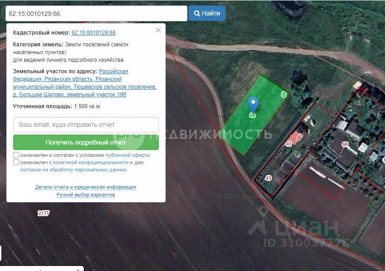The width and height of the screenshot is (385, 271).
Task: Click Получить подробный отчет button
Action: pos(86,142)
